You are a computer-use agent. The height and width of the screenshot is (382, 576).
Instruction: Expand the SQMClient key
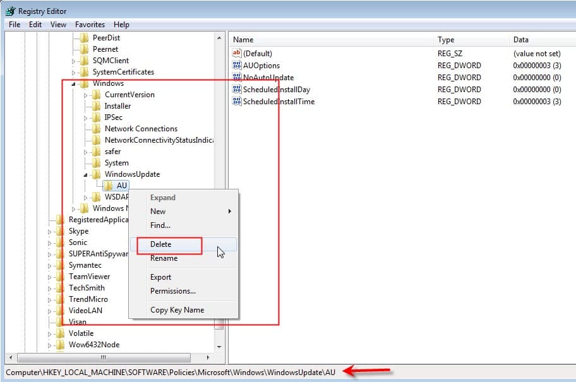(x=73, y=61)
